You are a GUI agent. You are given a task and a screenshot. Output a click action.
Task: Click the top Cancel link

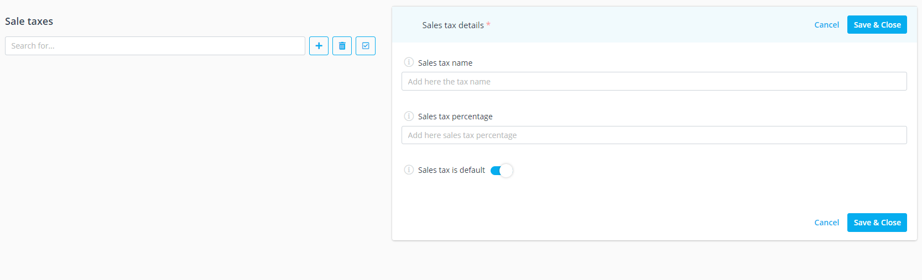(826, 25)
